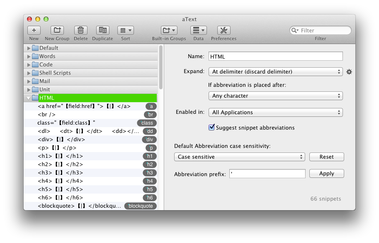
Task: Select the HTML folder icon
Action: point(35,98)
